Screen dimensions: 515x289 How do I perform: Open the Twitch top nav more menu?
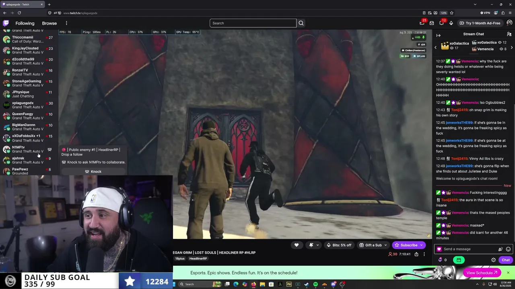coord(66,23)
